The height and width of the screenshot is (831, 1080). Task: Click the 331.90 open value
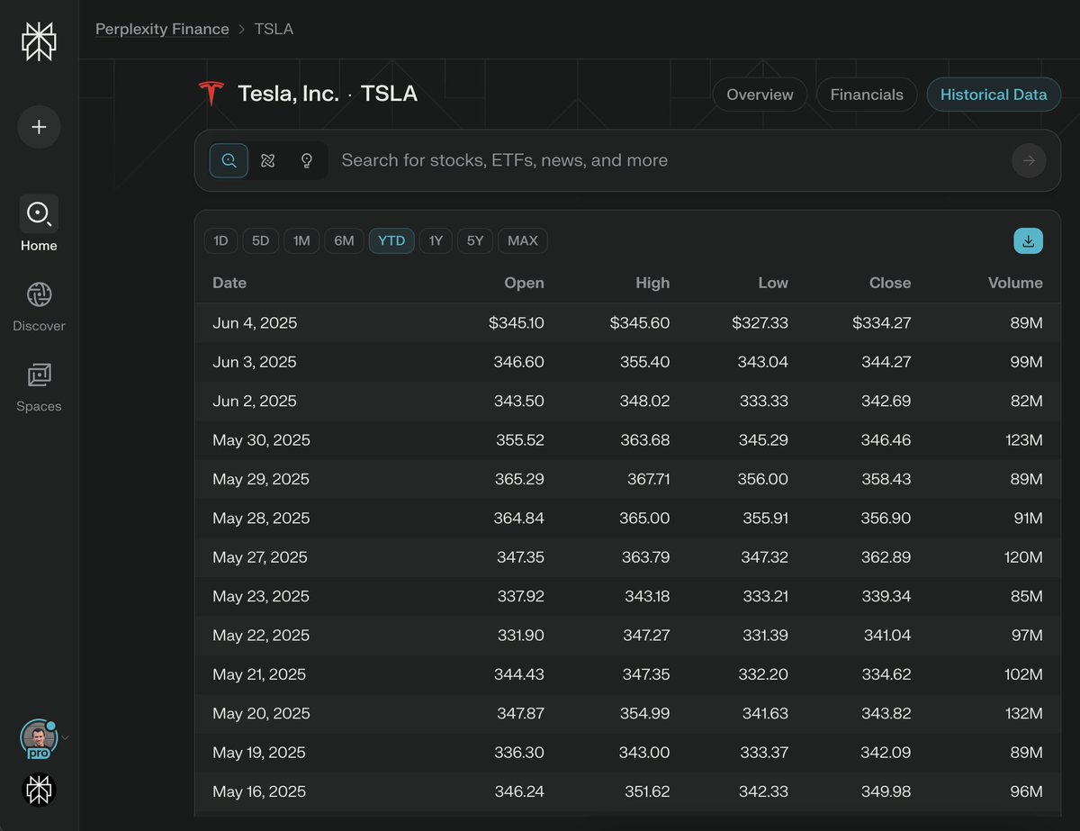coord(520,636)
